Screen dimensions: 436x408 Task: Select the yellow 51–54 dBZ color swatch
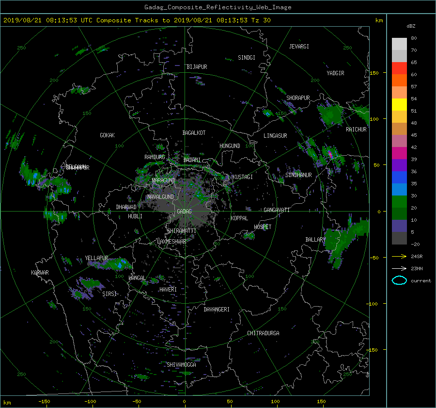[x=399, y=104]
